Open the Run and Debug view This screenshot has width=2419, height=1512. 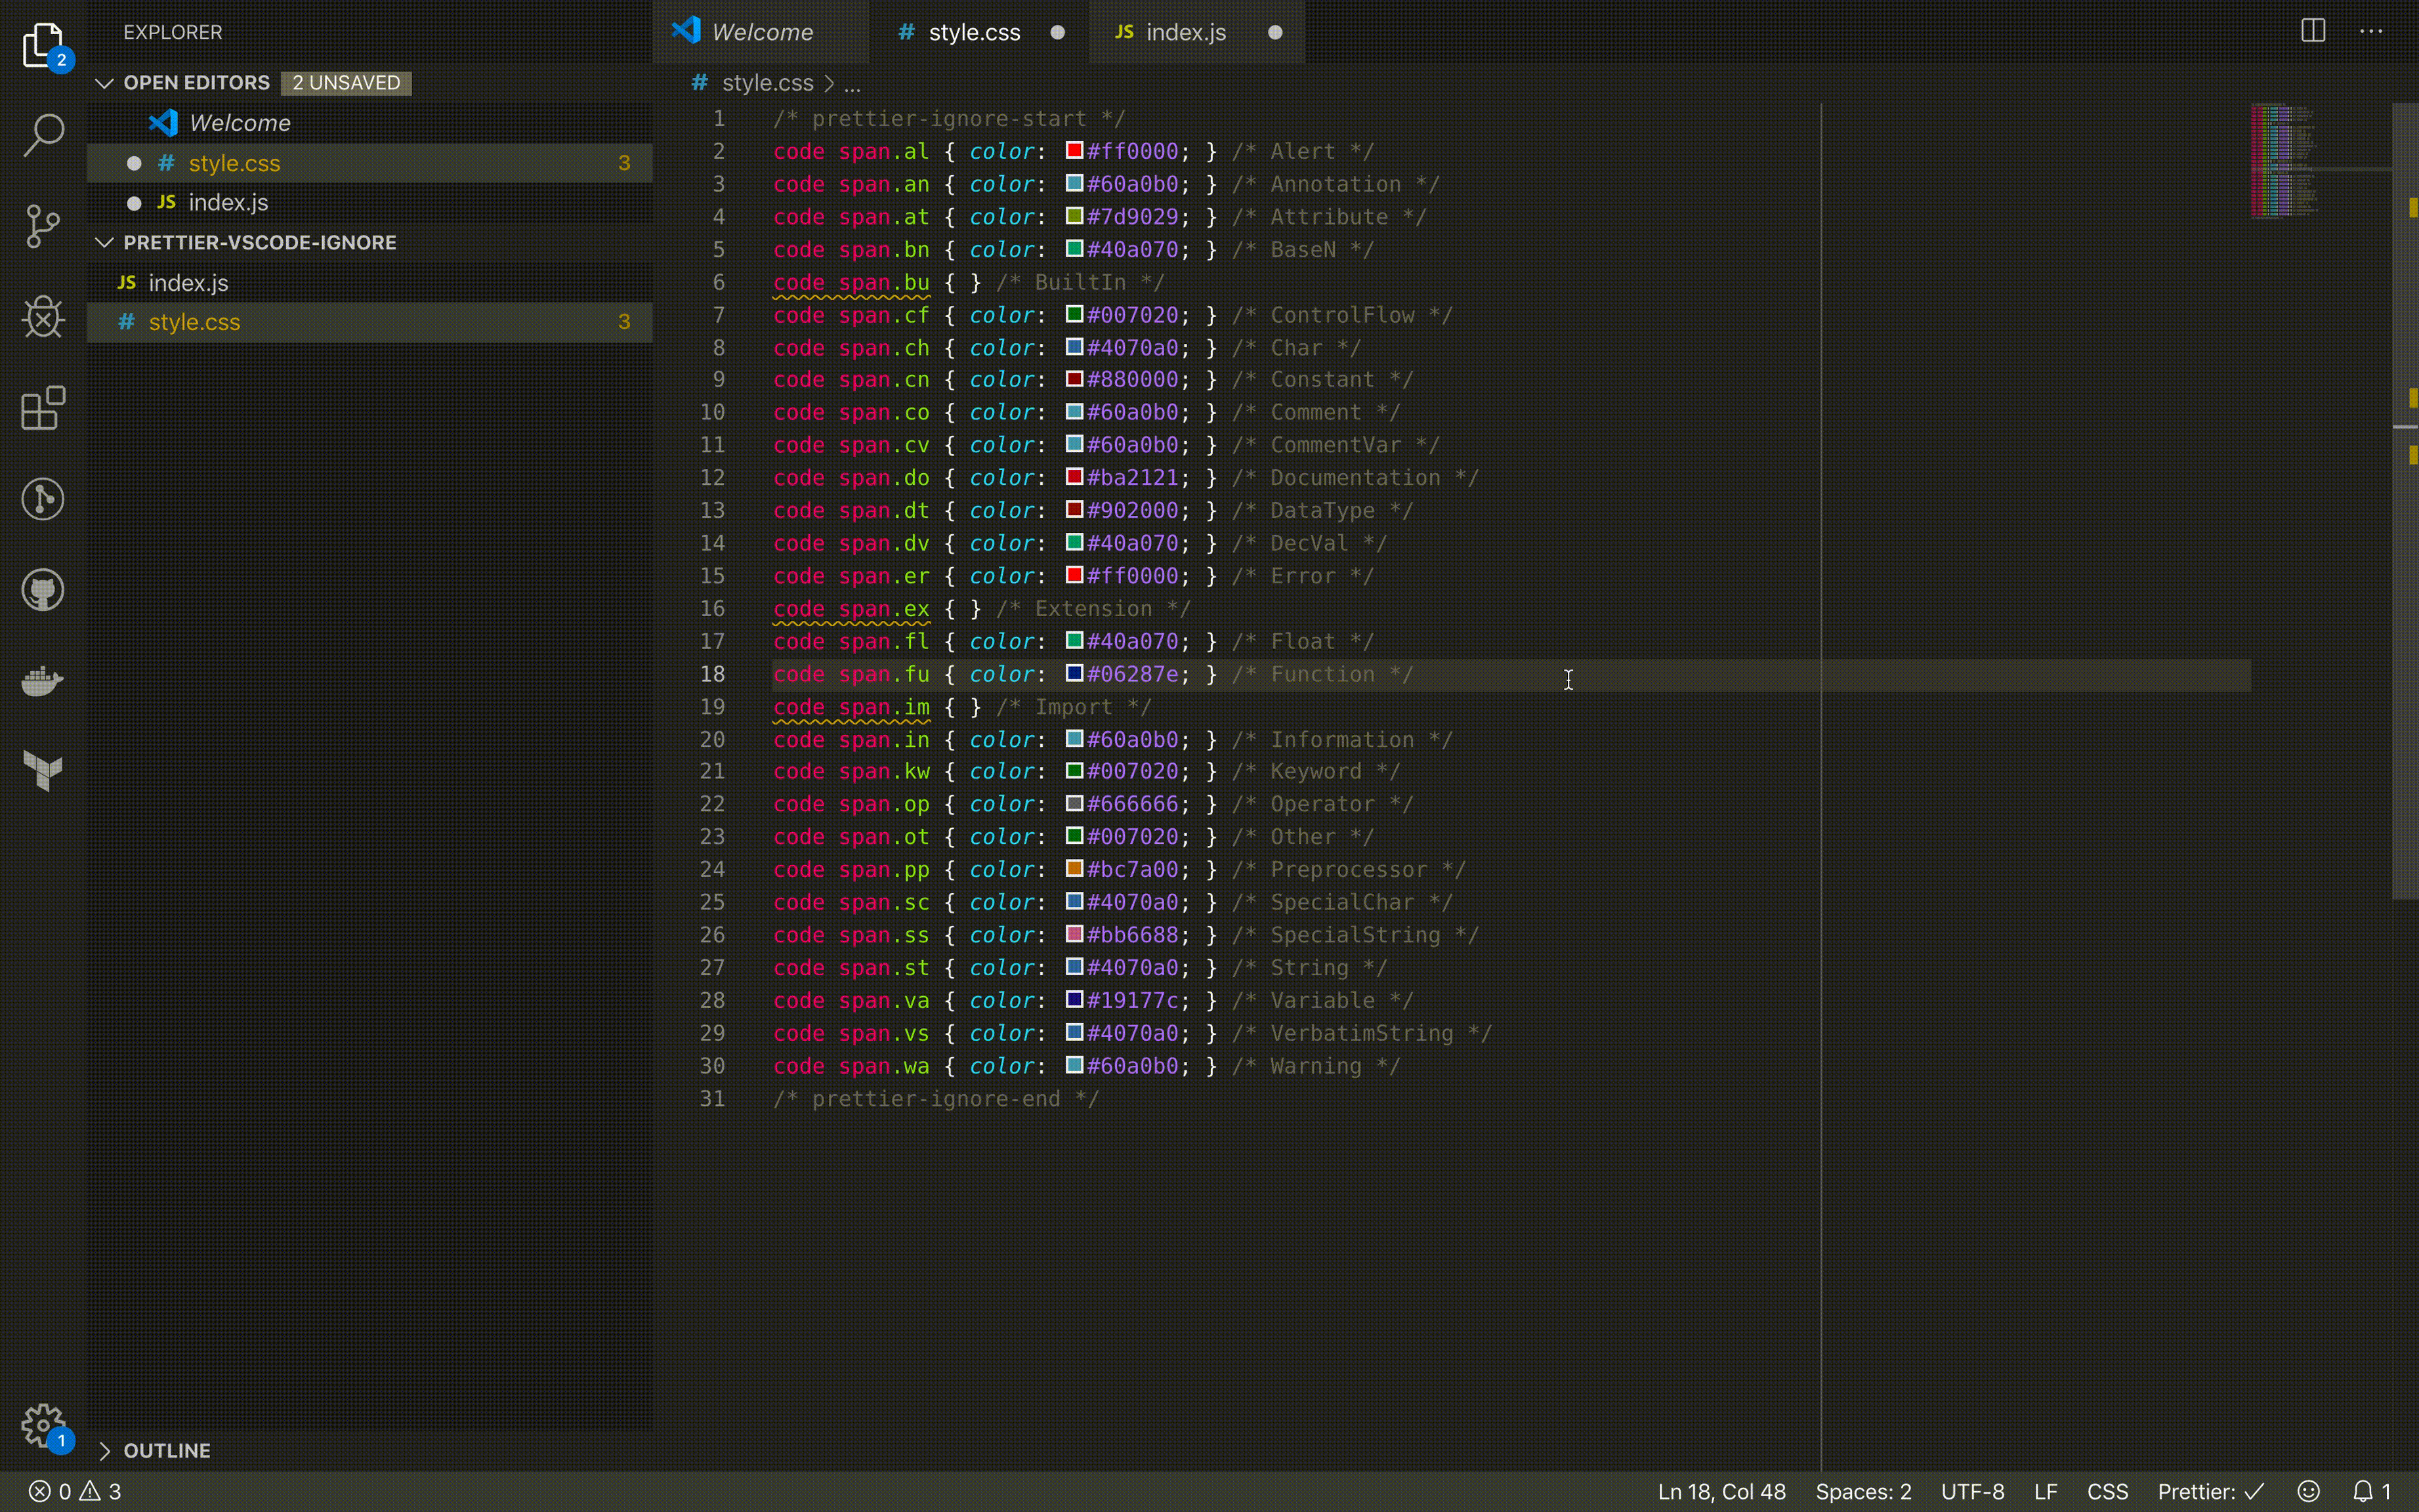(43, 317)
